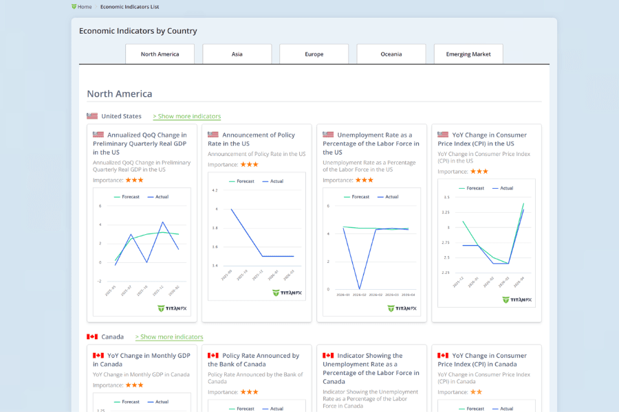Click US flag icon on Unemployment Rate card
Image resolution: width=619 pixels, height=412 pixels.
click(328, 135)
